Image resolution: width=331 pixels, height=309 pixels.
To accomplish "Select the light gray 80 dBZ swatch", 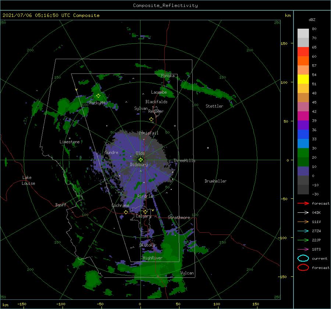I will (x=303, y=33).
